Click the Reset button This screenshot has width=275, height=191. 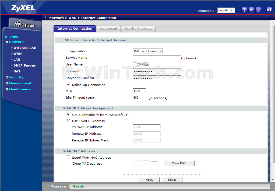click(x=172, y=180)
